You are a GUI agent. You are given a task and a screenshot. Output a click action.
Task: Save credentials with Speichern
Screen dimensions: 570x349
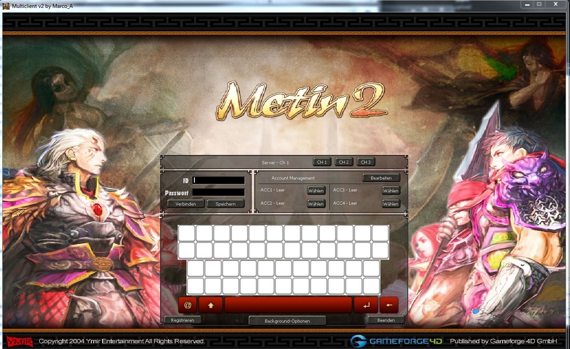226,204
